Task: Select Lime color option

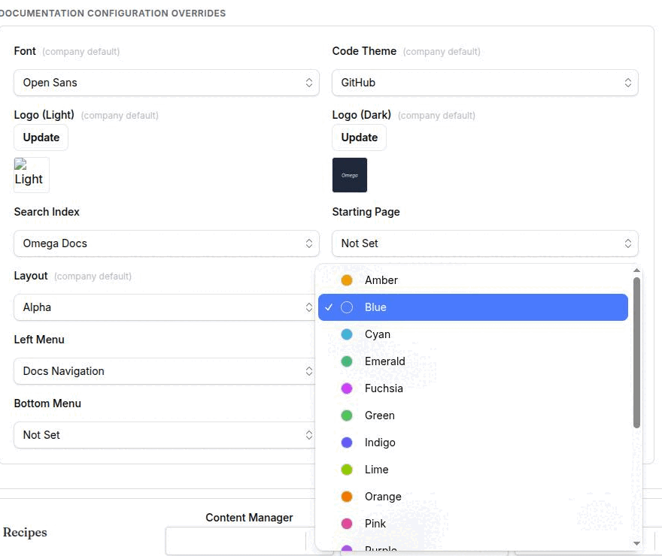Action: [473, 469]
